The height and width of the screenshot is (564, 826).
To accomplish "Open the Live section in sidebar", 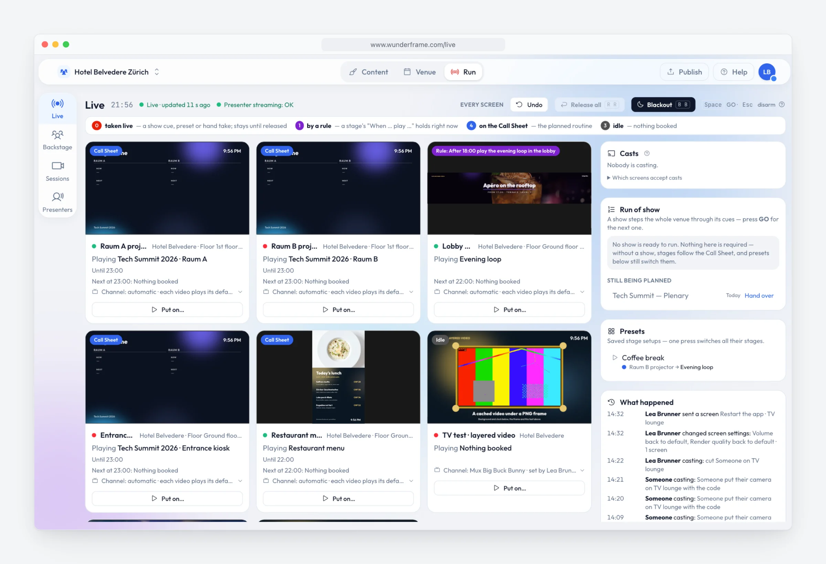I will tap(57, 109).
